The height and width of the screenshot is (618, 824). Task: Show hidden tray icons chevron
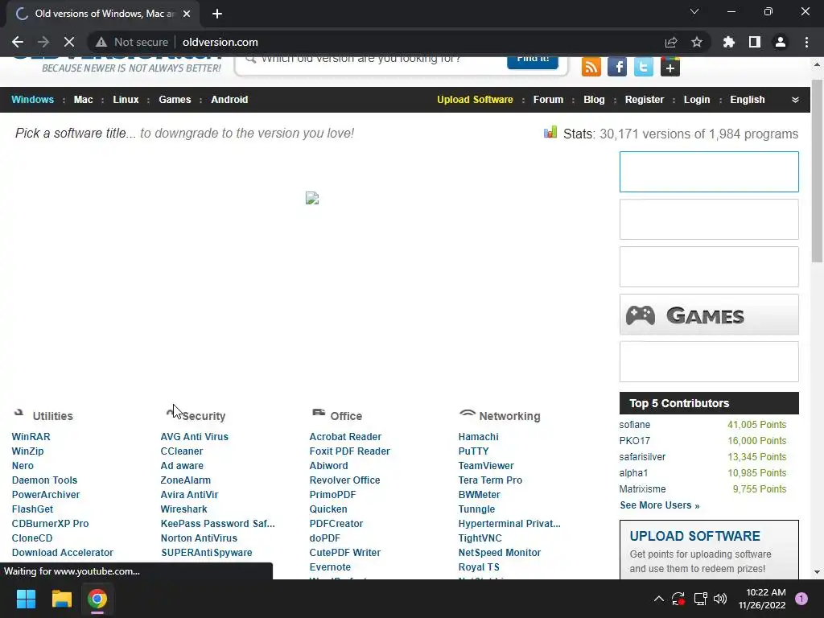[658, 599]
